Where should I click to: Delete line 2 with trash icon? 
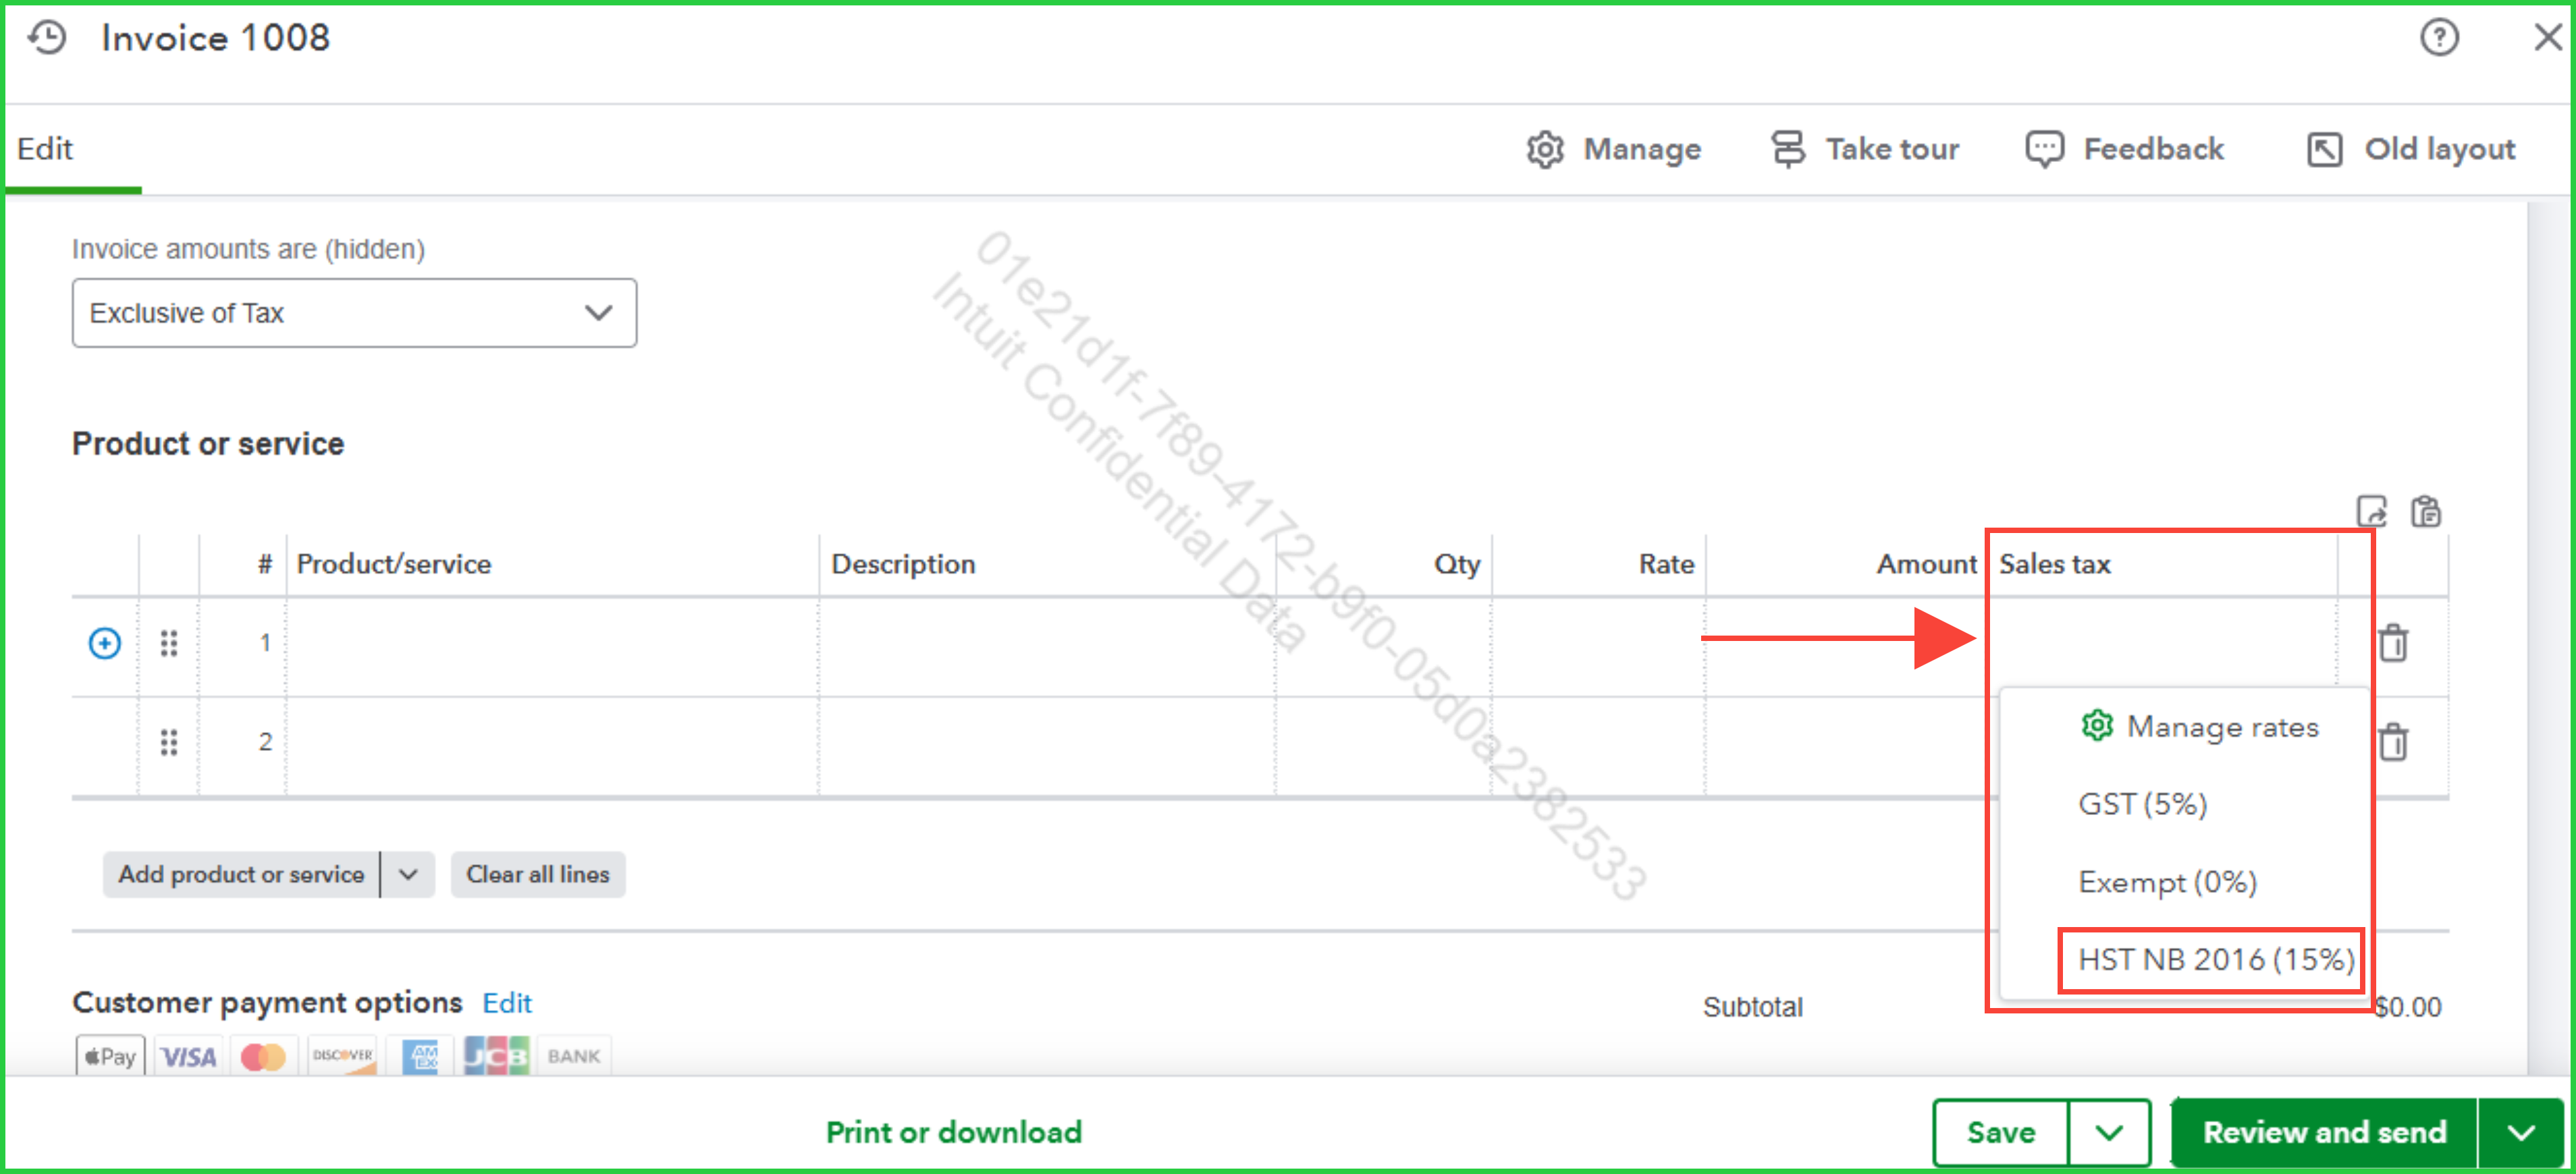2393,742
